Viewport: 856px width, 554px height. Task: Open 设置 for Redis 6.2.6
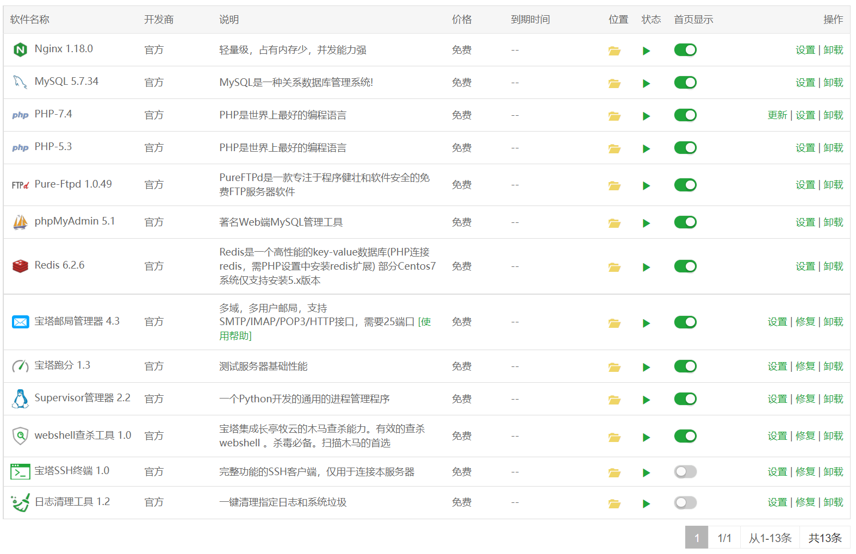805,266
